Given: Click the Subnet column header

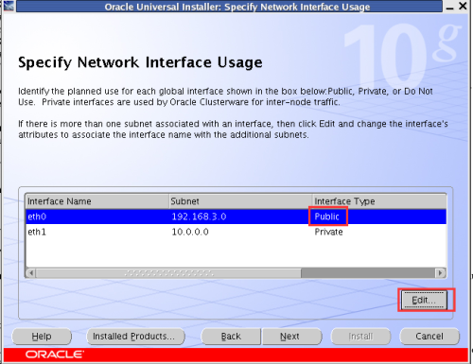Looking at the screenshot, I should click(240, 201).
